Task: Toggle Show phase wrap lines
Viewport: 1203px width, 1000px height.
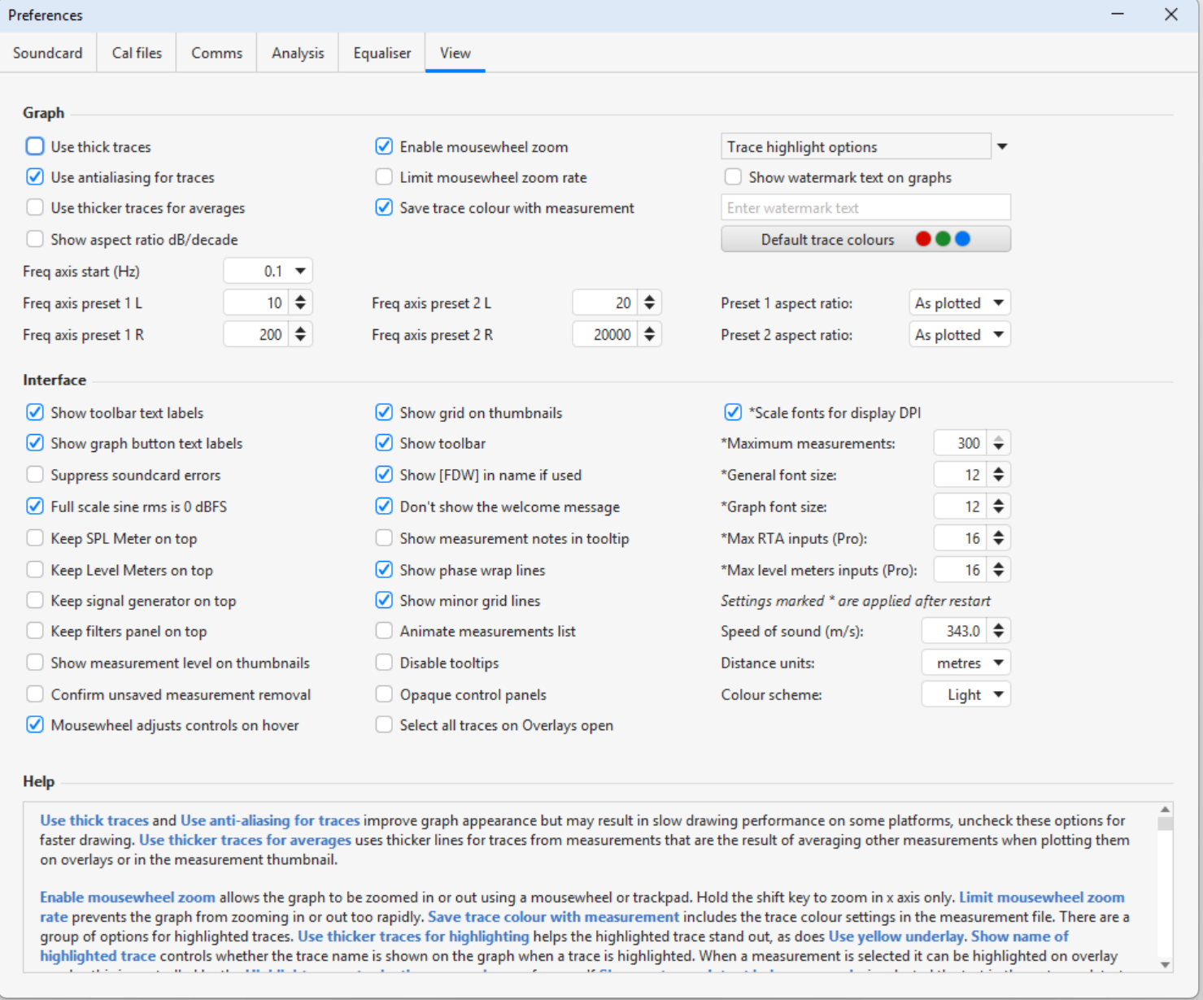Action: pos(384,570)
